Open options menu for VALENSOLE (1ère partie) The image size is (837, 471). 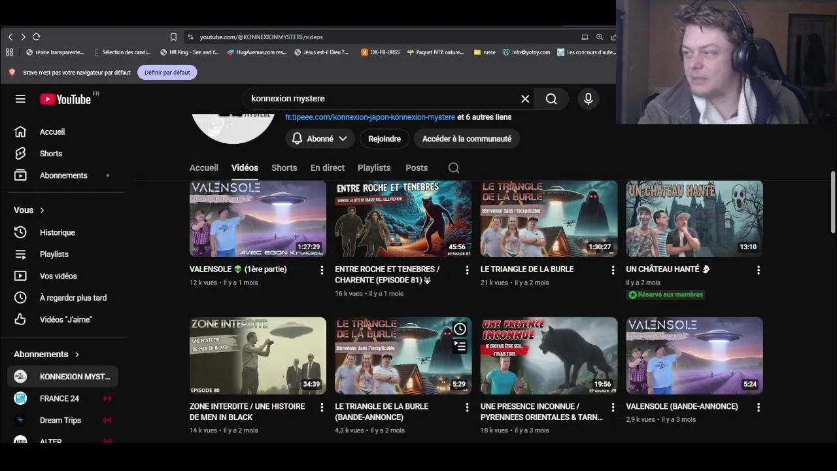[x=322, y=270]
